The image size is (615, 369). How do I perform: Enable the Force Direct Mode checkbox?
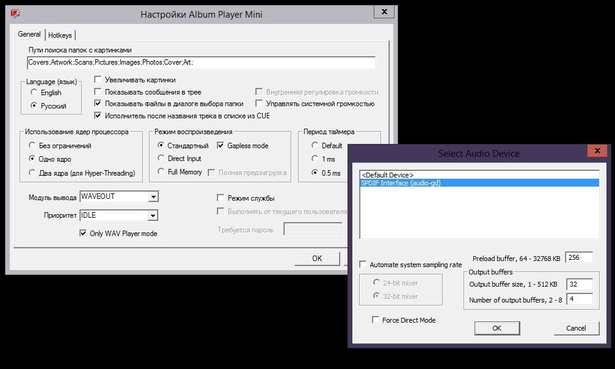(x=376, y=320)
